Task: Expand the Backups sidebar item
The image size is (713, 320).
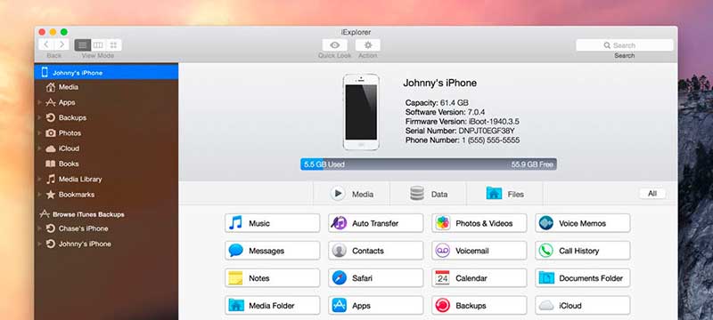Action: [x=40, y=117]
